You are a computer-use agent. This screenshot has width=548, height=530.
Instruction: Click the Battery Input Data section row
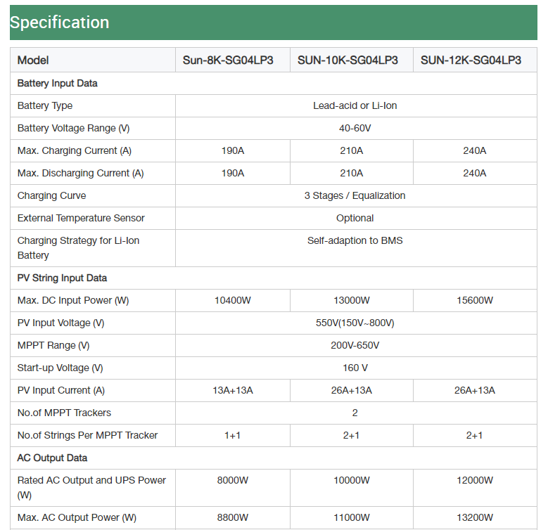coord(274,84)
